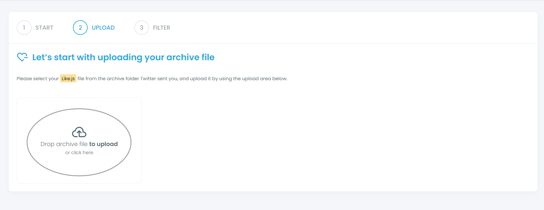The height and width of the screenshot is (210, 544).
Task: Open the UPLOAD step label
Action: pyautogui.click(x=103, y=28)
